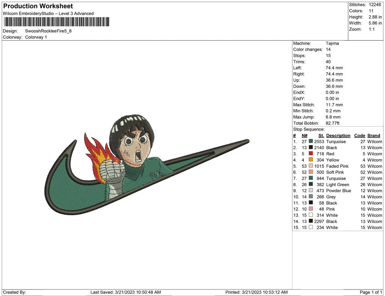Click the Yellow color swatch in stop 4
Image resolution: width=385 pixels, height=296 pixels.
pos(311,160)
